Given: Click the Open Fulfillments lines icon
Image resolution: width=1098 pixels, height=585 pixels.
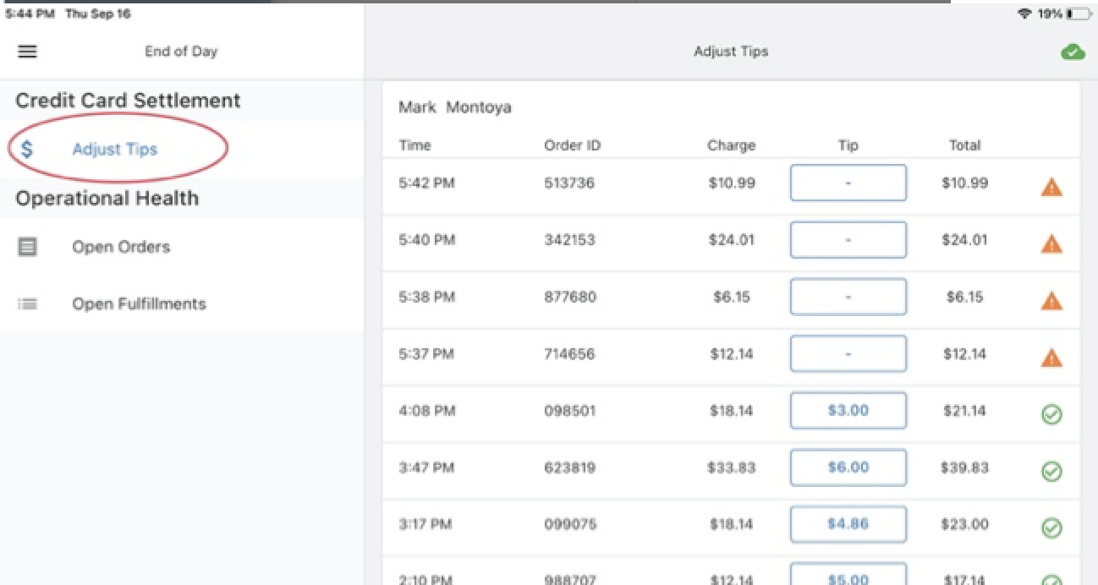Looking at the screenshot, I should [x=27, y=303].
